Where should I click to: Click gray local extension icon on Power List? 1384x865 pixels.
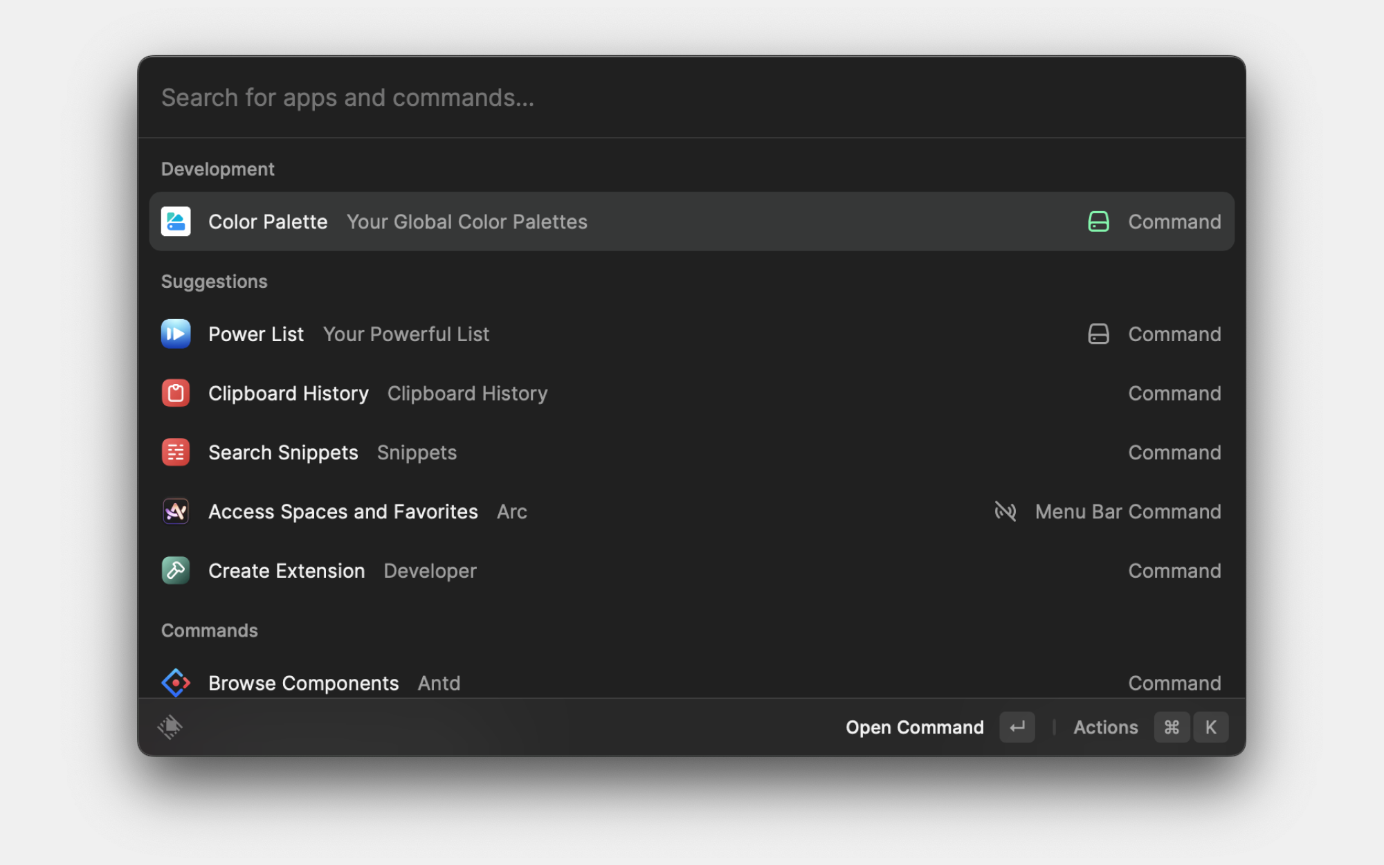pyautogui.click(x=1098, y=334)
